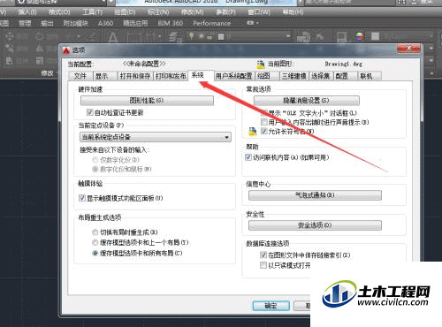Select 仅数字化仪 radio option

click(x=95, y=160)
